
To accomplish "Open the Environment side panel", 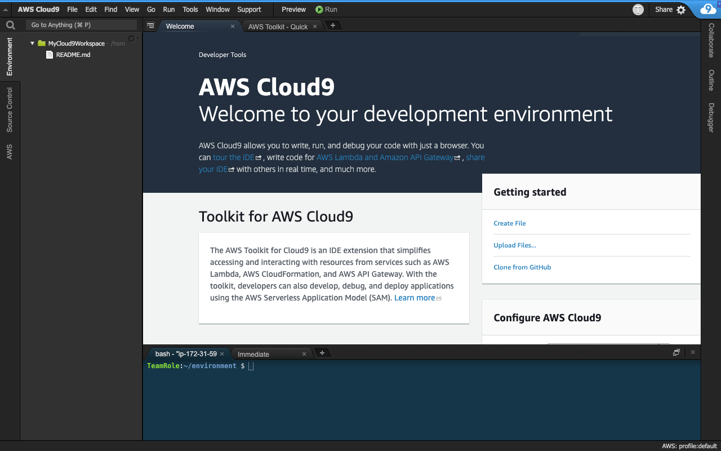I will click(10, 57).
